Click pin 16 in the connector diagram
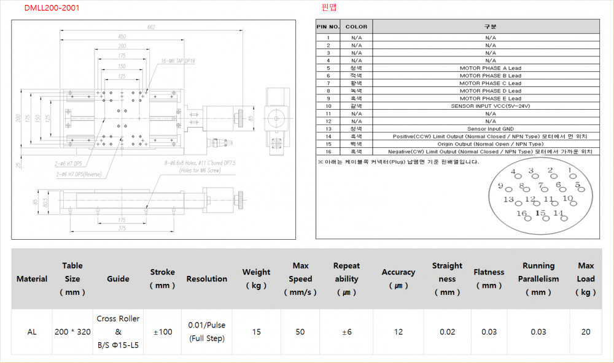 coord(522,215)
